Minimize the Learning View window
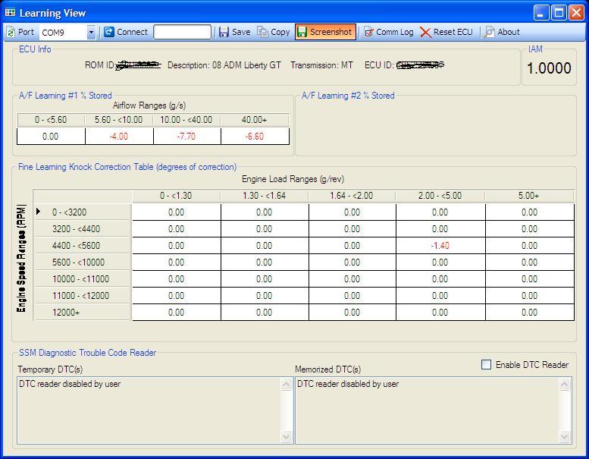The image size is (589, 459). click(540, 13)
